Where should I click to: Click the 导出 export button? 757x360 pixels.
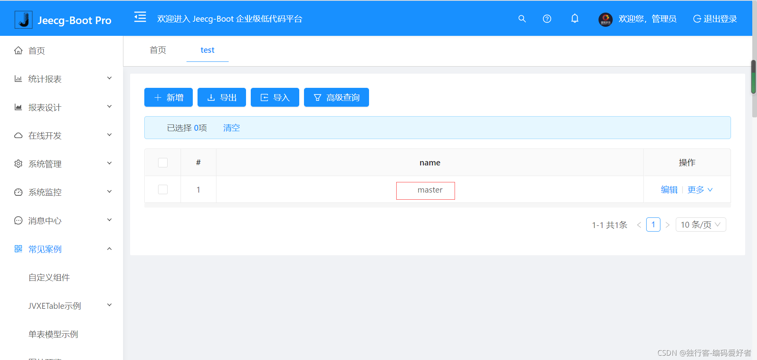point(222,97)
